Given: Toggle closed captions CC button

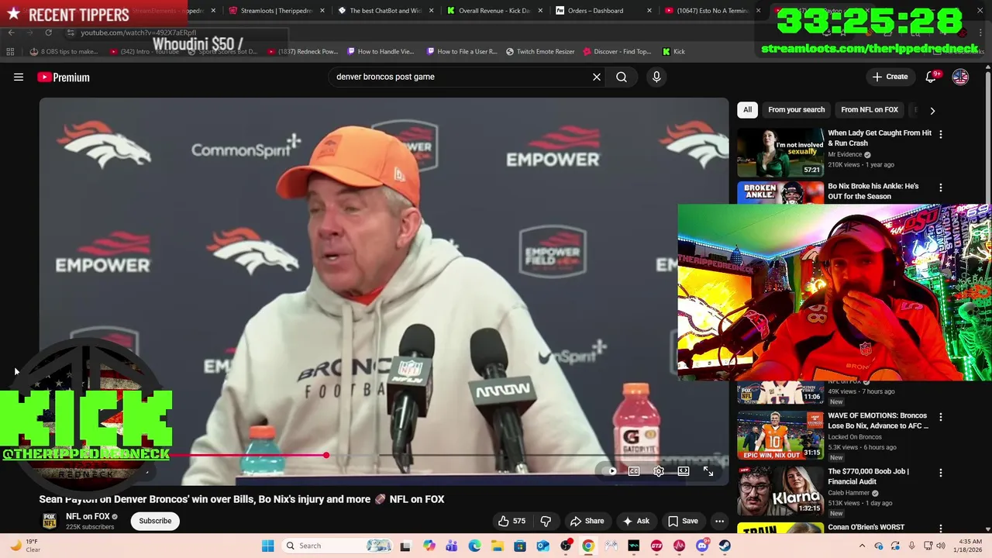Looking at the screenshot, I should point(634,471).
